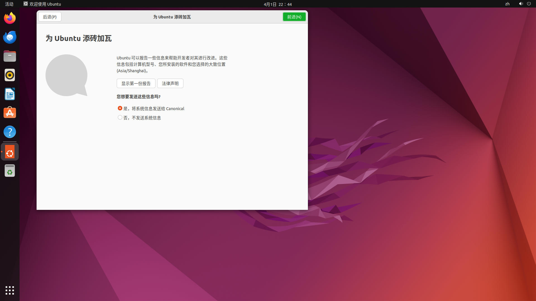Open Ubuntu Software store icon
This screenshot has height=301, width=536.
coord(10,113)
